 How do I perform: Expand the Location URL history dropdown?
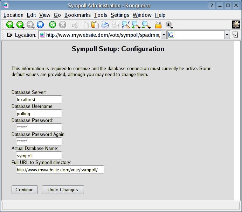pos(164,35)
